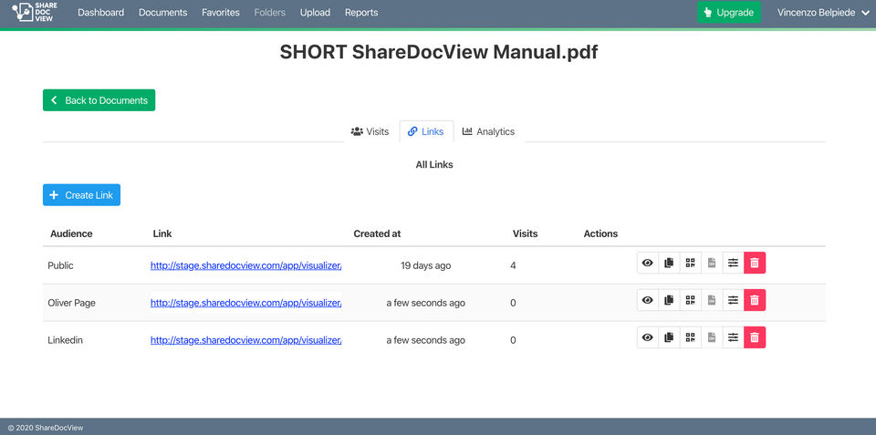Open settings for the Public link
This screenshot has width=876, height=435.
(733, 264)
